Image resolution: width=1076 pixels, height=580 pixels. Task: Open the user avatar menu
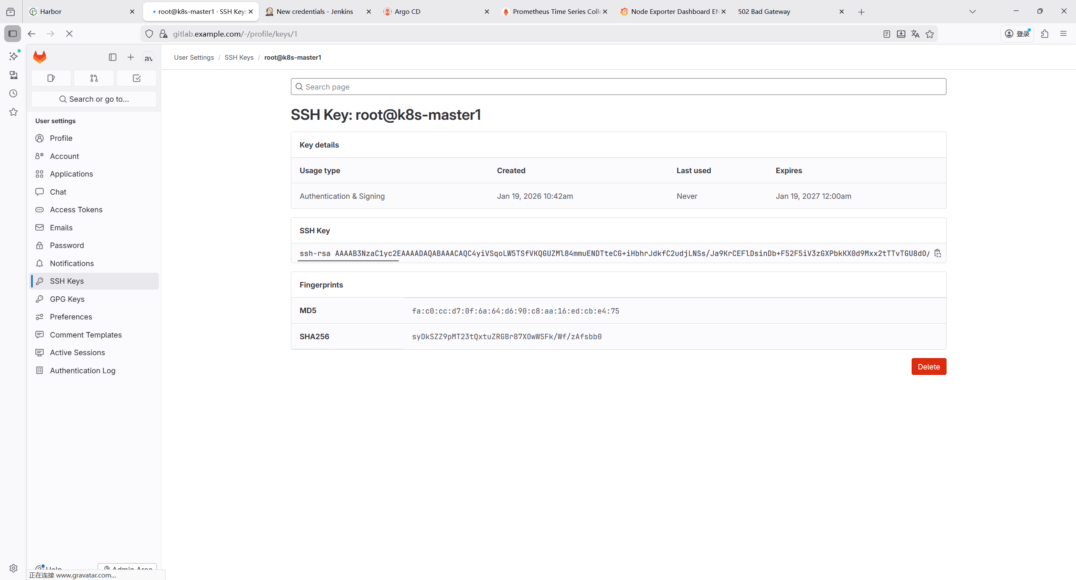tap(148, 58)
